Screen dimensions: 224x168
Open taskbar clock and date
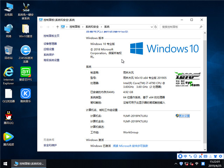click(x=215, y=164)
